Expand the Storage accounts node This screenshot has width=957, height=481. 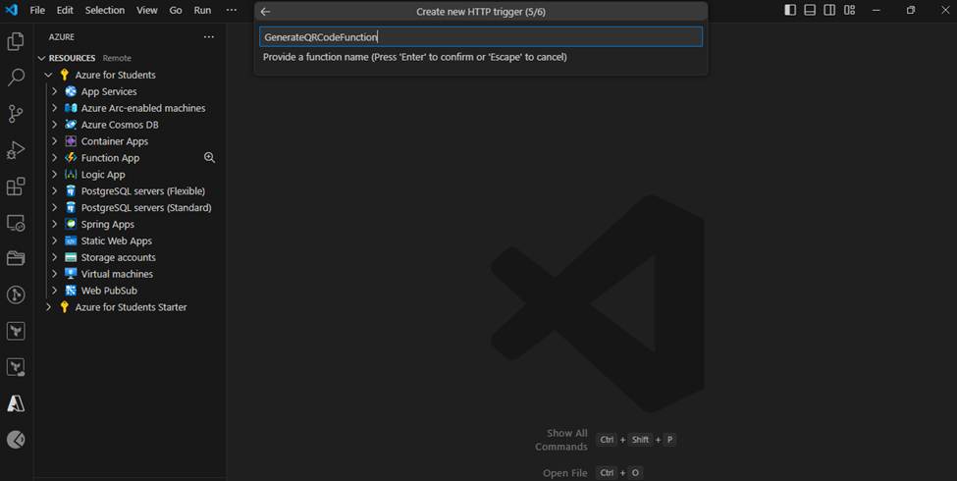54,257
